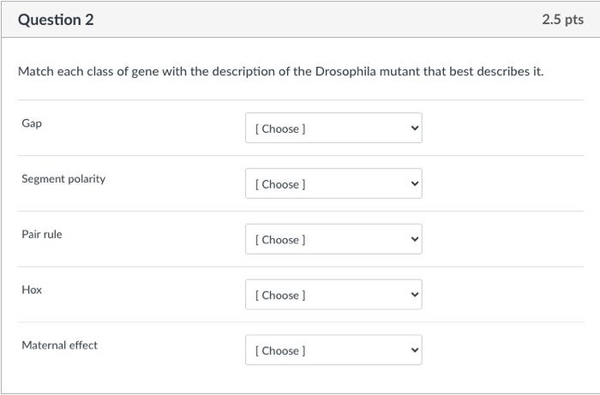Click the chevron arrow in Segment polarity's box
Viewport: 600px width, 395px height.
(415, 184)
